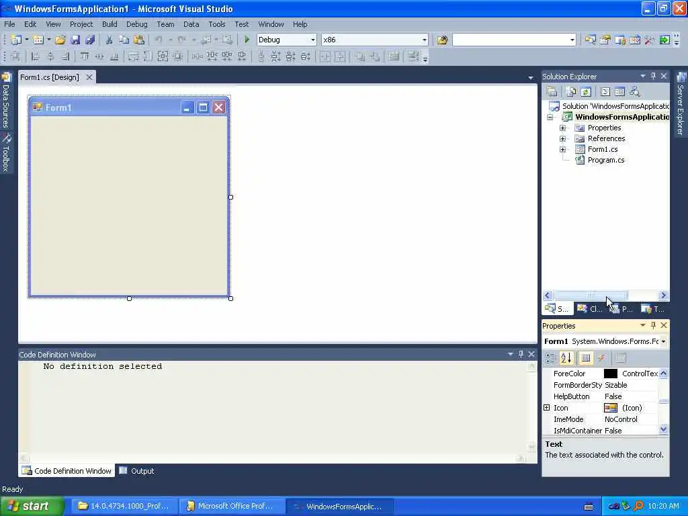The width and height of the screenshot is (688, 516).
Task: Click inside the Find combo box field
Action: [510, 40]
